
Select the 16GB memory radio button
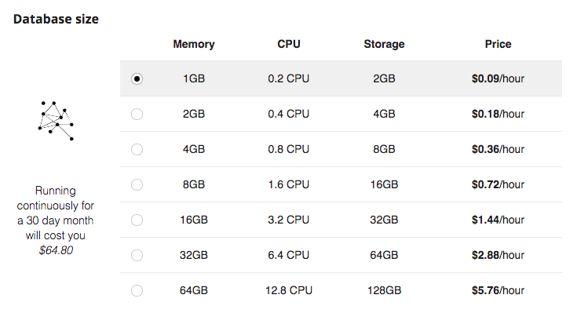(137, 220)
